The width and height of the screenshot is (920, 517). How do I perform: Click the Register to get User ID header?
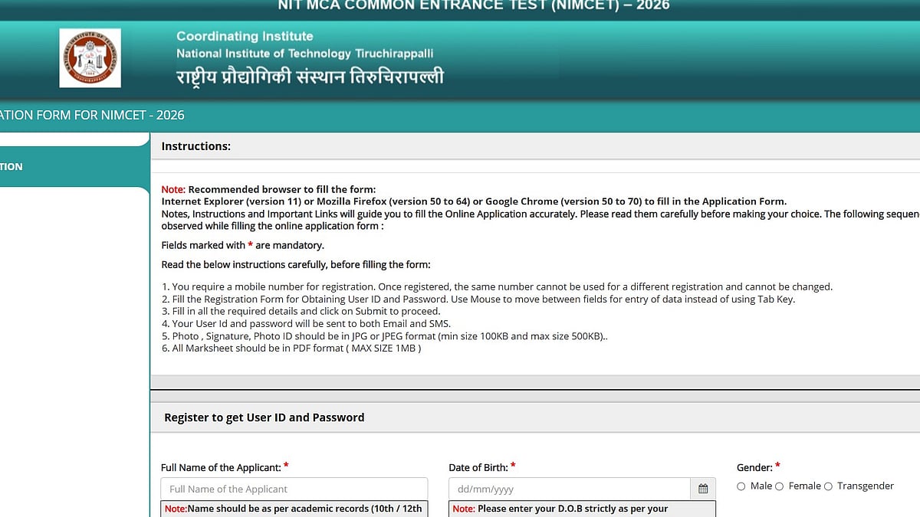coord(264,417)
